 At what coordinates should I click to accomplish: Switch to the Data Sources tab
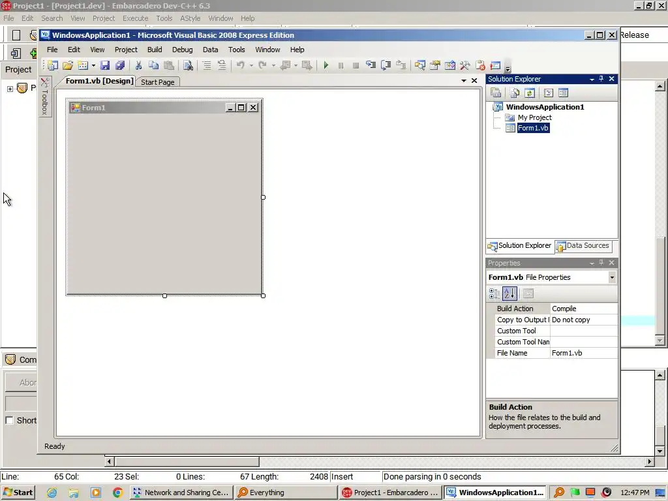click(x=583, y=246)
